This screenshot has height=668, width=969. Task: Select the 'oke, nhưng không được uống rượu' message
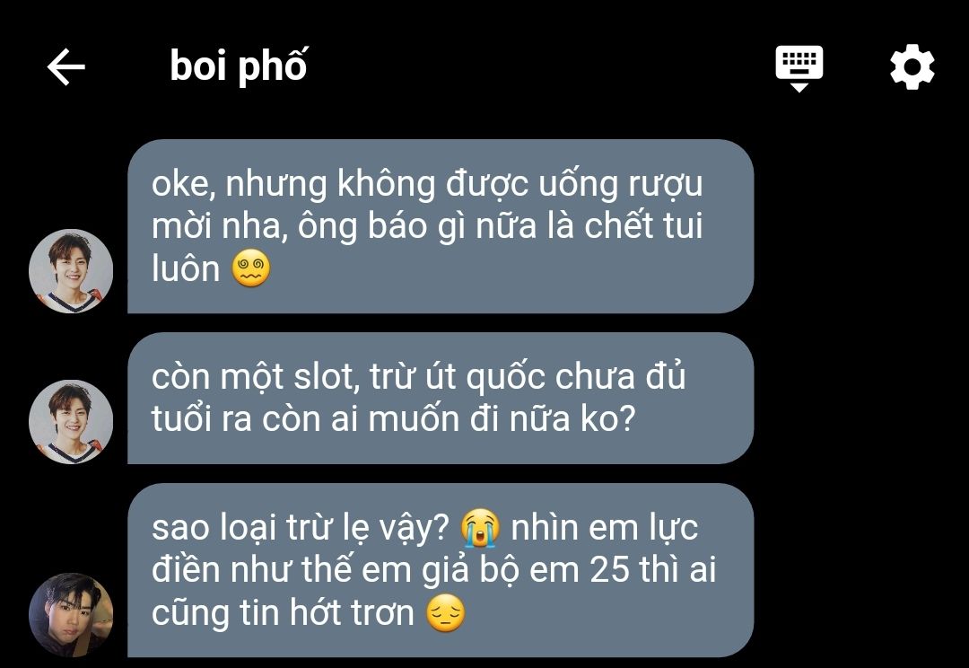pos(441,226)
